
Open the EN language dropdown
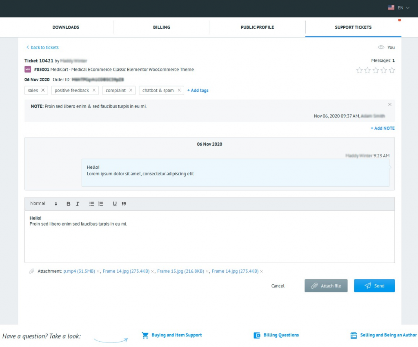tap(399, 8)
